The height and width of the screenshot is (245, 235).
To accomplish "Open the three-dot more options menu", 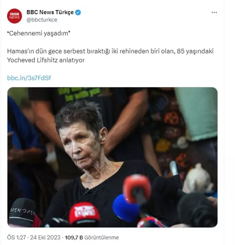I will pos(214,12).
